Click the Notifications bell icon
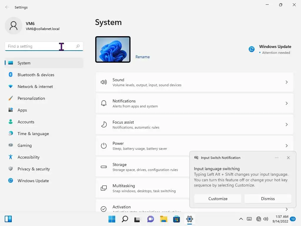 pyautogui.click(x=104, y=103)
